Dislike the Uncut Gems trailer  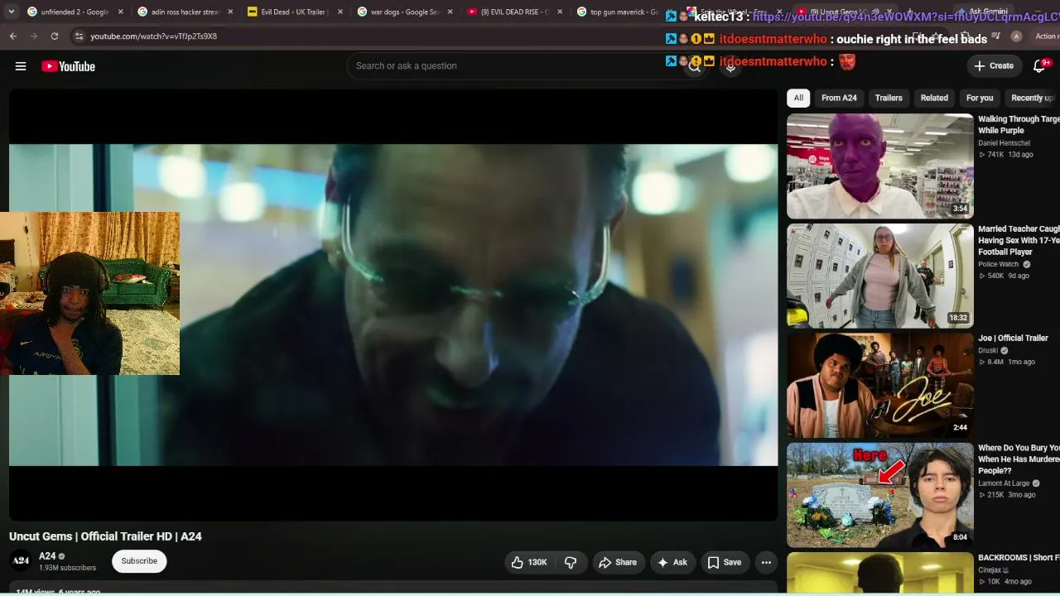[571, 562]
